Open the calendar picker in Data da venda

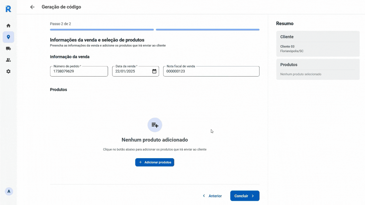coord(154,71)
